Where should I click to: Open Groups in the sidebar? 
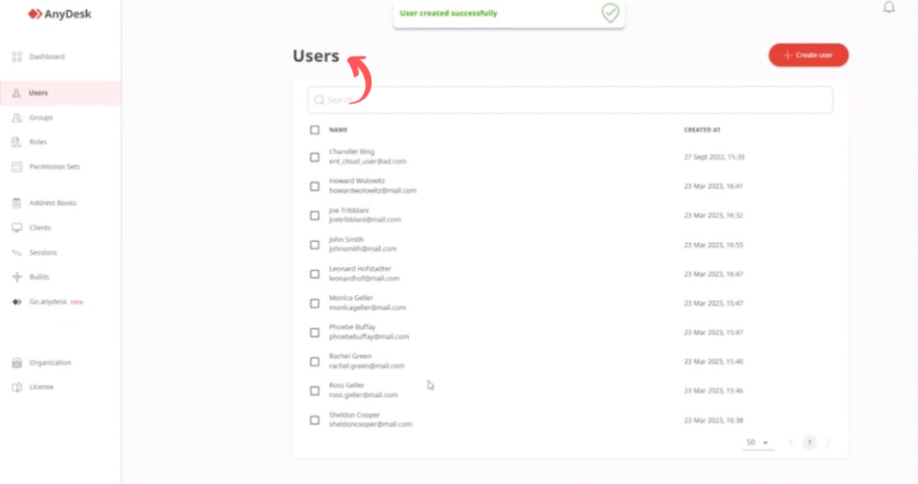[41, 117]
